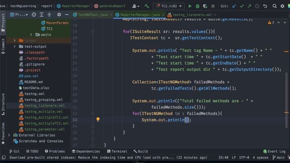Open Problems tool window
The width and height of the screenshot is (290, 163).
[x=55, y=151]
